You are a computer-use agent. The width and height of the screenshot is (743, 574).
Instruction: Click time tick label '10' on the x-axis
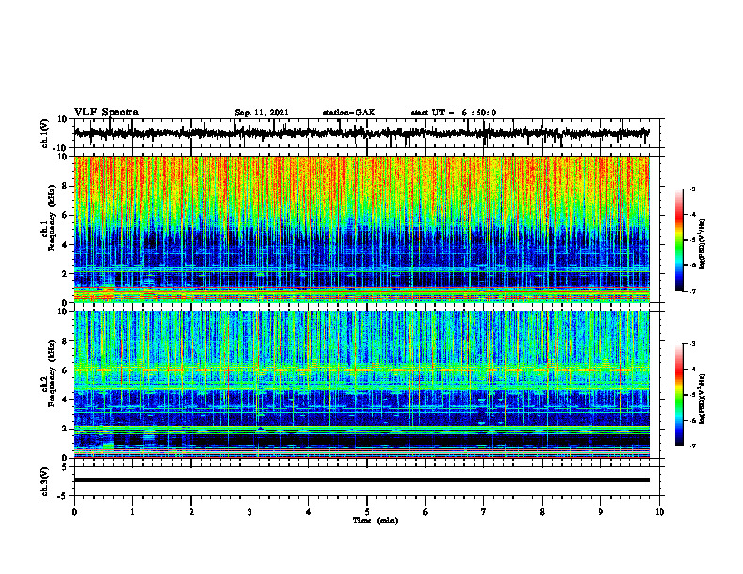click(x=660, y=512)
